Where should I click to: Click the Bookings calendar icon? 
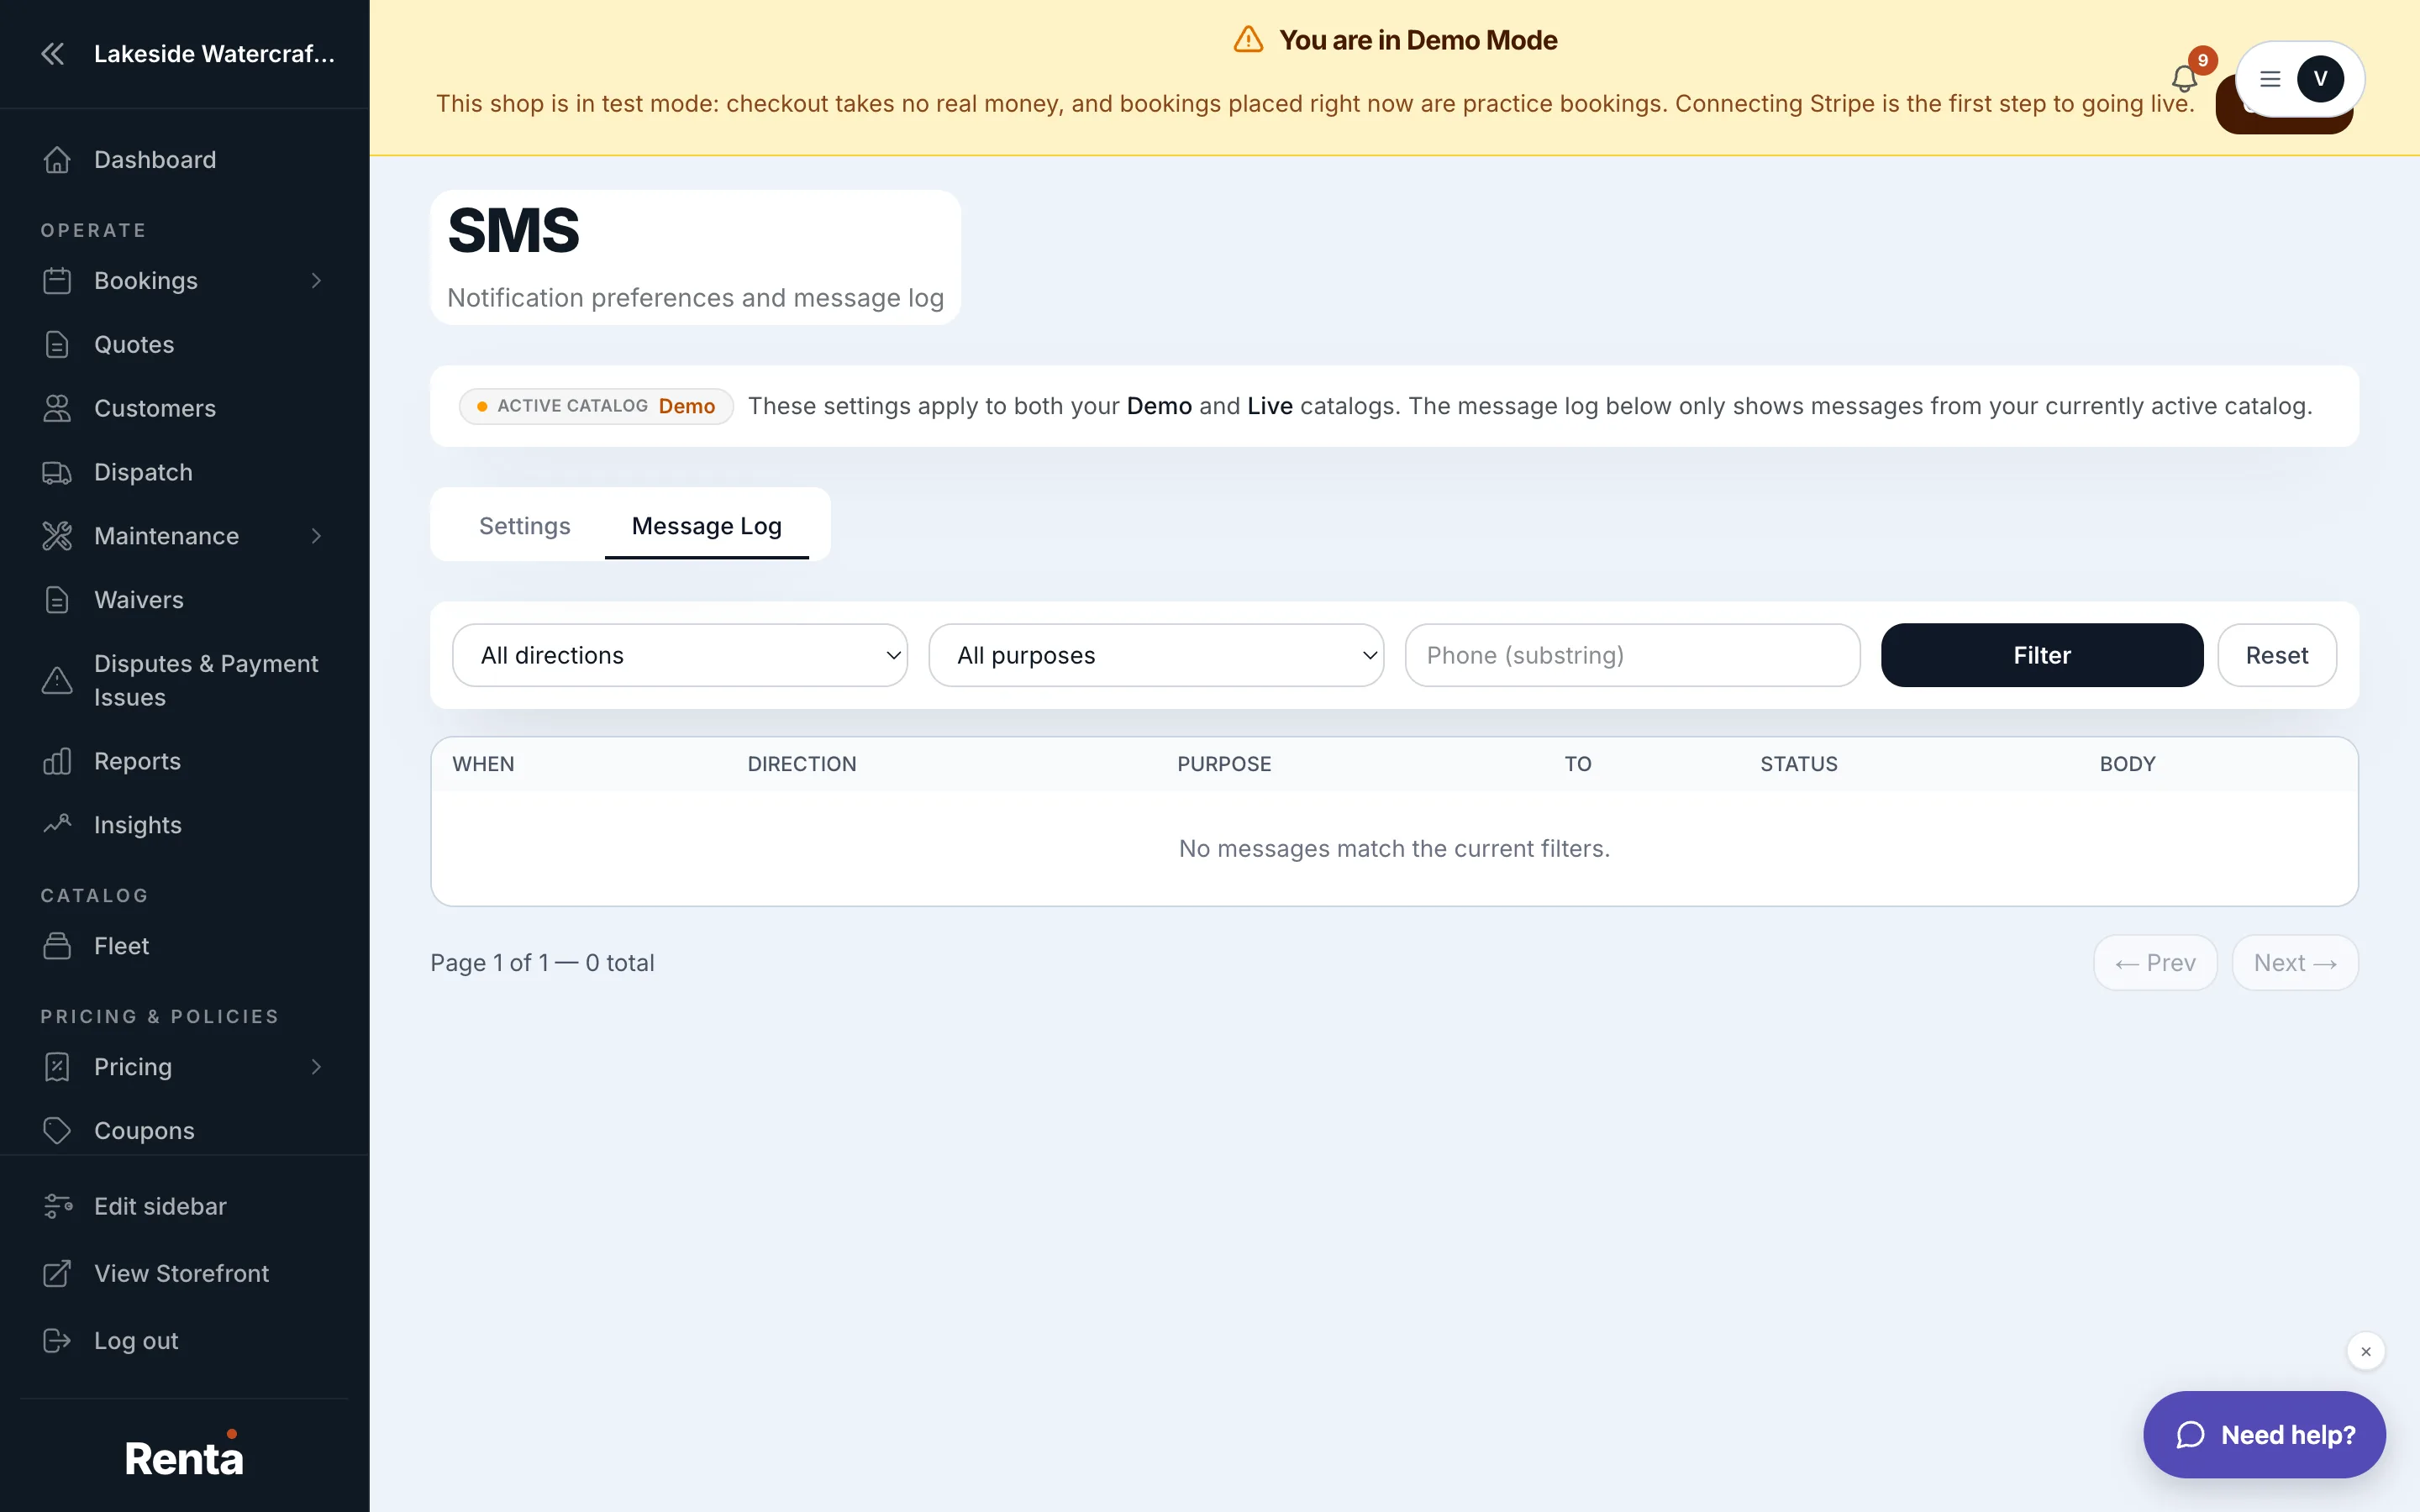(57, 281)
